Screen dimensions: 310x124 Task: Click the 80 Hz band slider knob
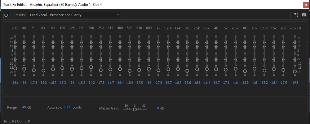pyautogui.click(x=53, y=69)
